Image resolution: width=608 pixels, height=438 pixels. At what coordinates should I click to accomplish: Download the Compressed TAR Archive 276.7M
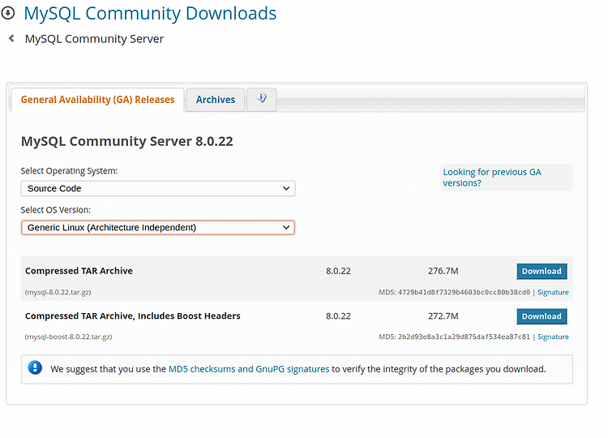coord(542,271)
